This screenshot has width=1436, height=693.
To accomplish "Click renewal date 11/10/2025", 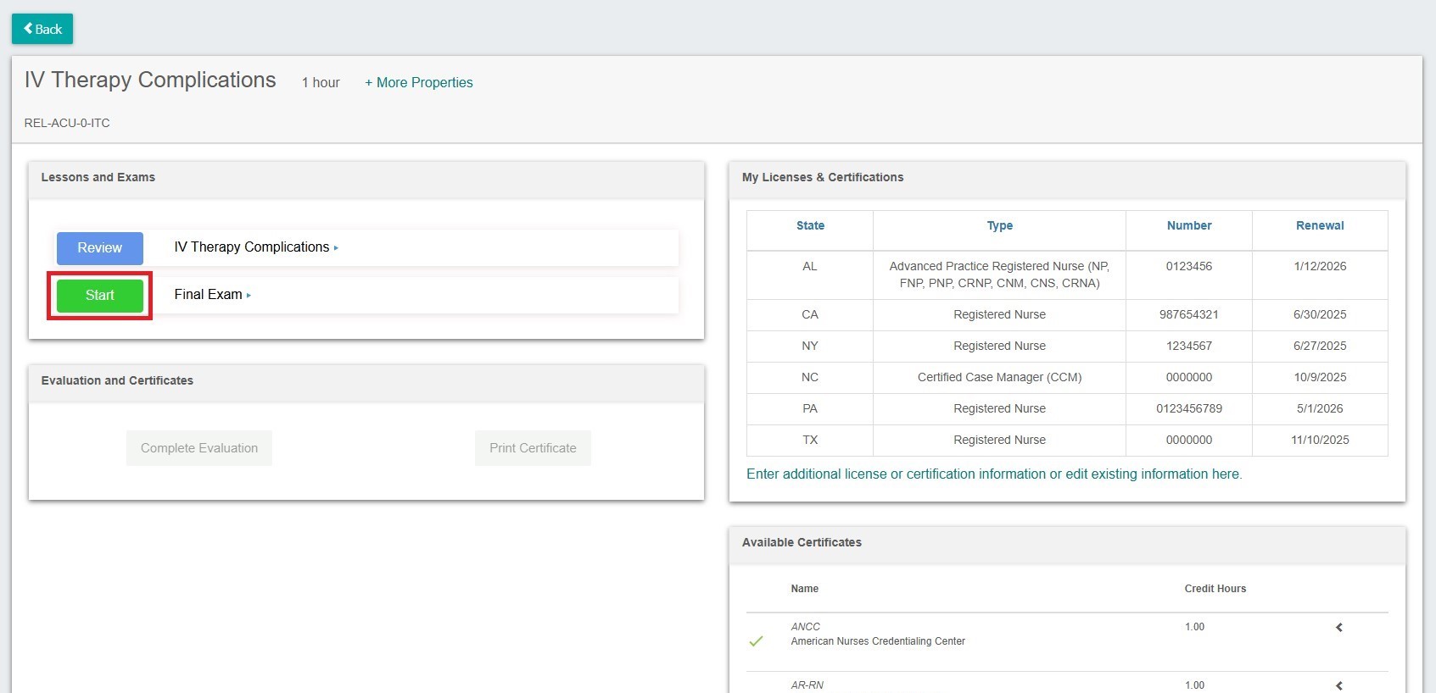I will point(1320,440).
